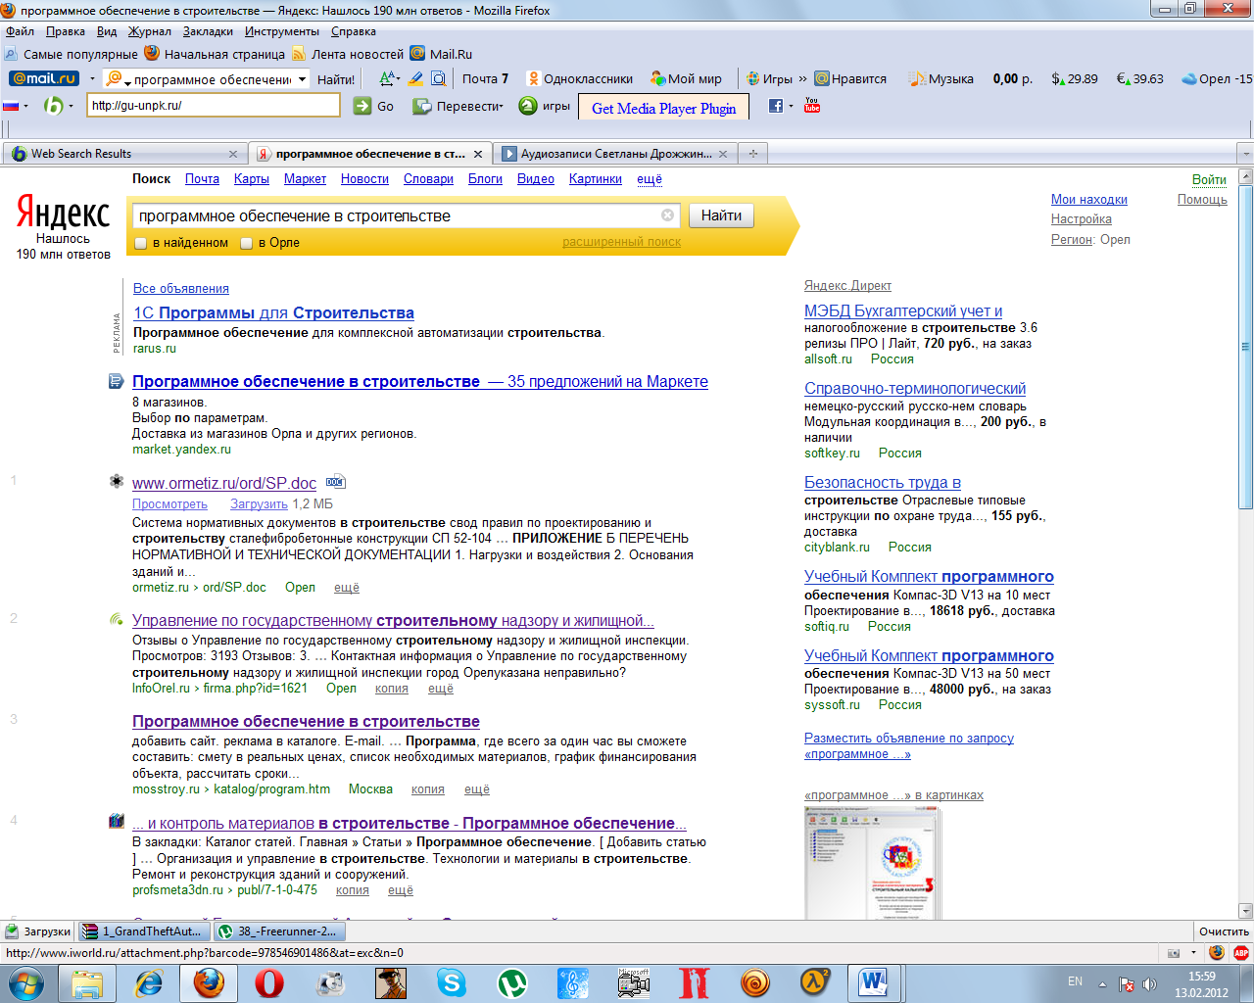
Task: Click the Windows Start button
Action: (26, 982)
